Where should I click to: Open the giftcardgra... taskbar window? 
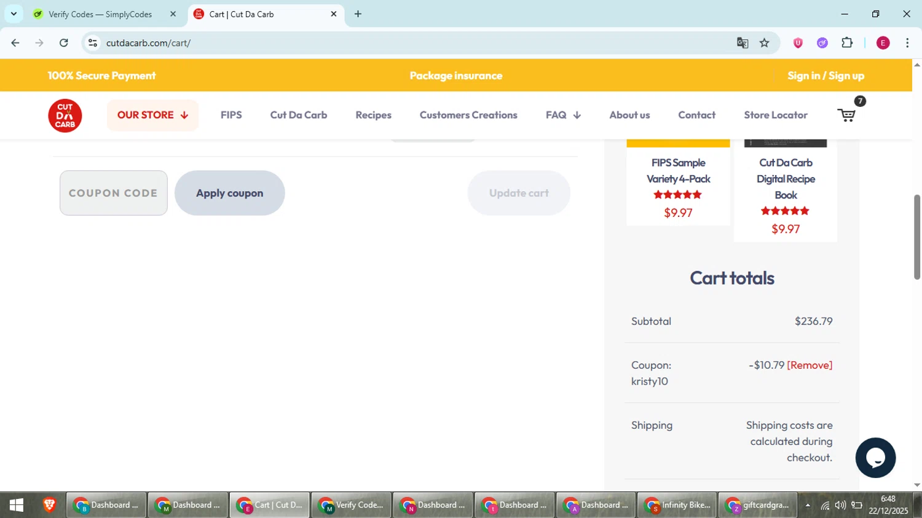coord(757,505)
